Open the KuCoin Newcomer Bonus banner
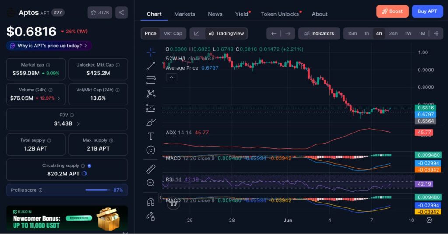This screenshot has width=448, height=235. (67, 218)
